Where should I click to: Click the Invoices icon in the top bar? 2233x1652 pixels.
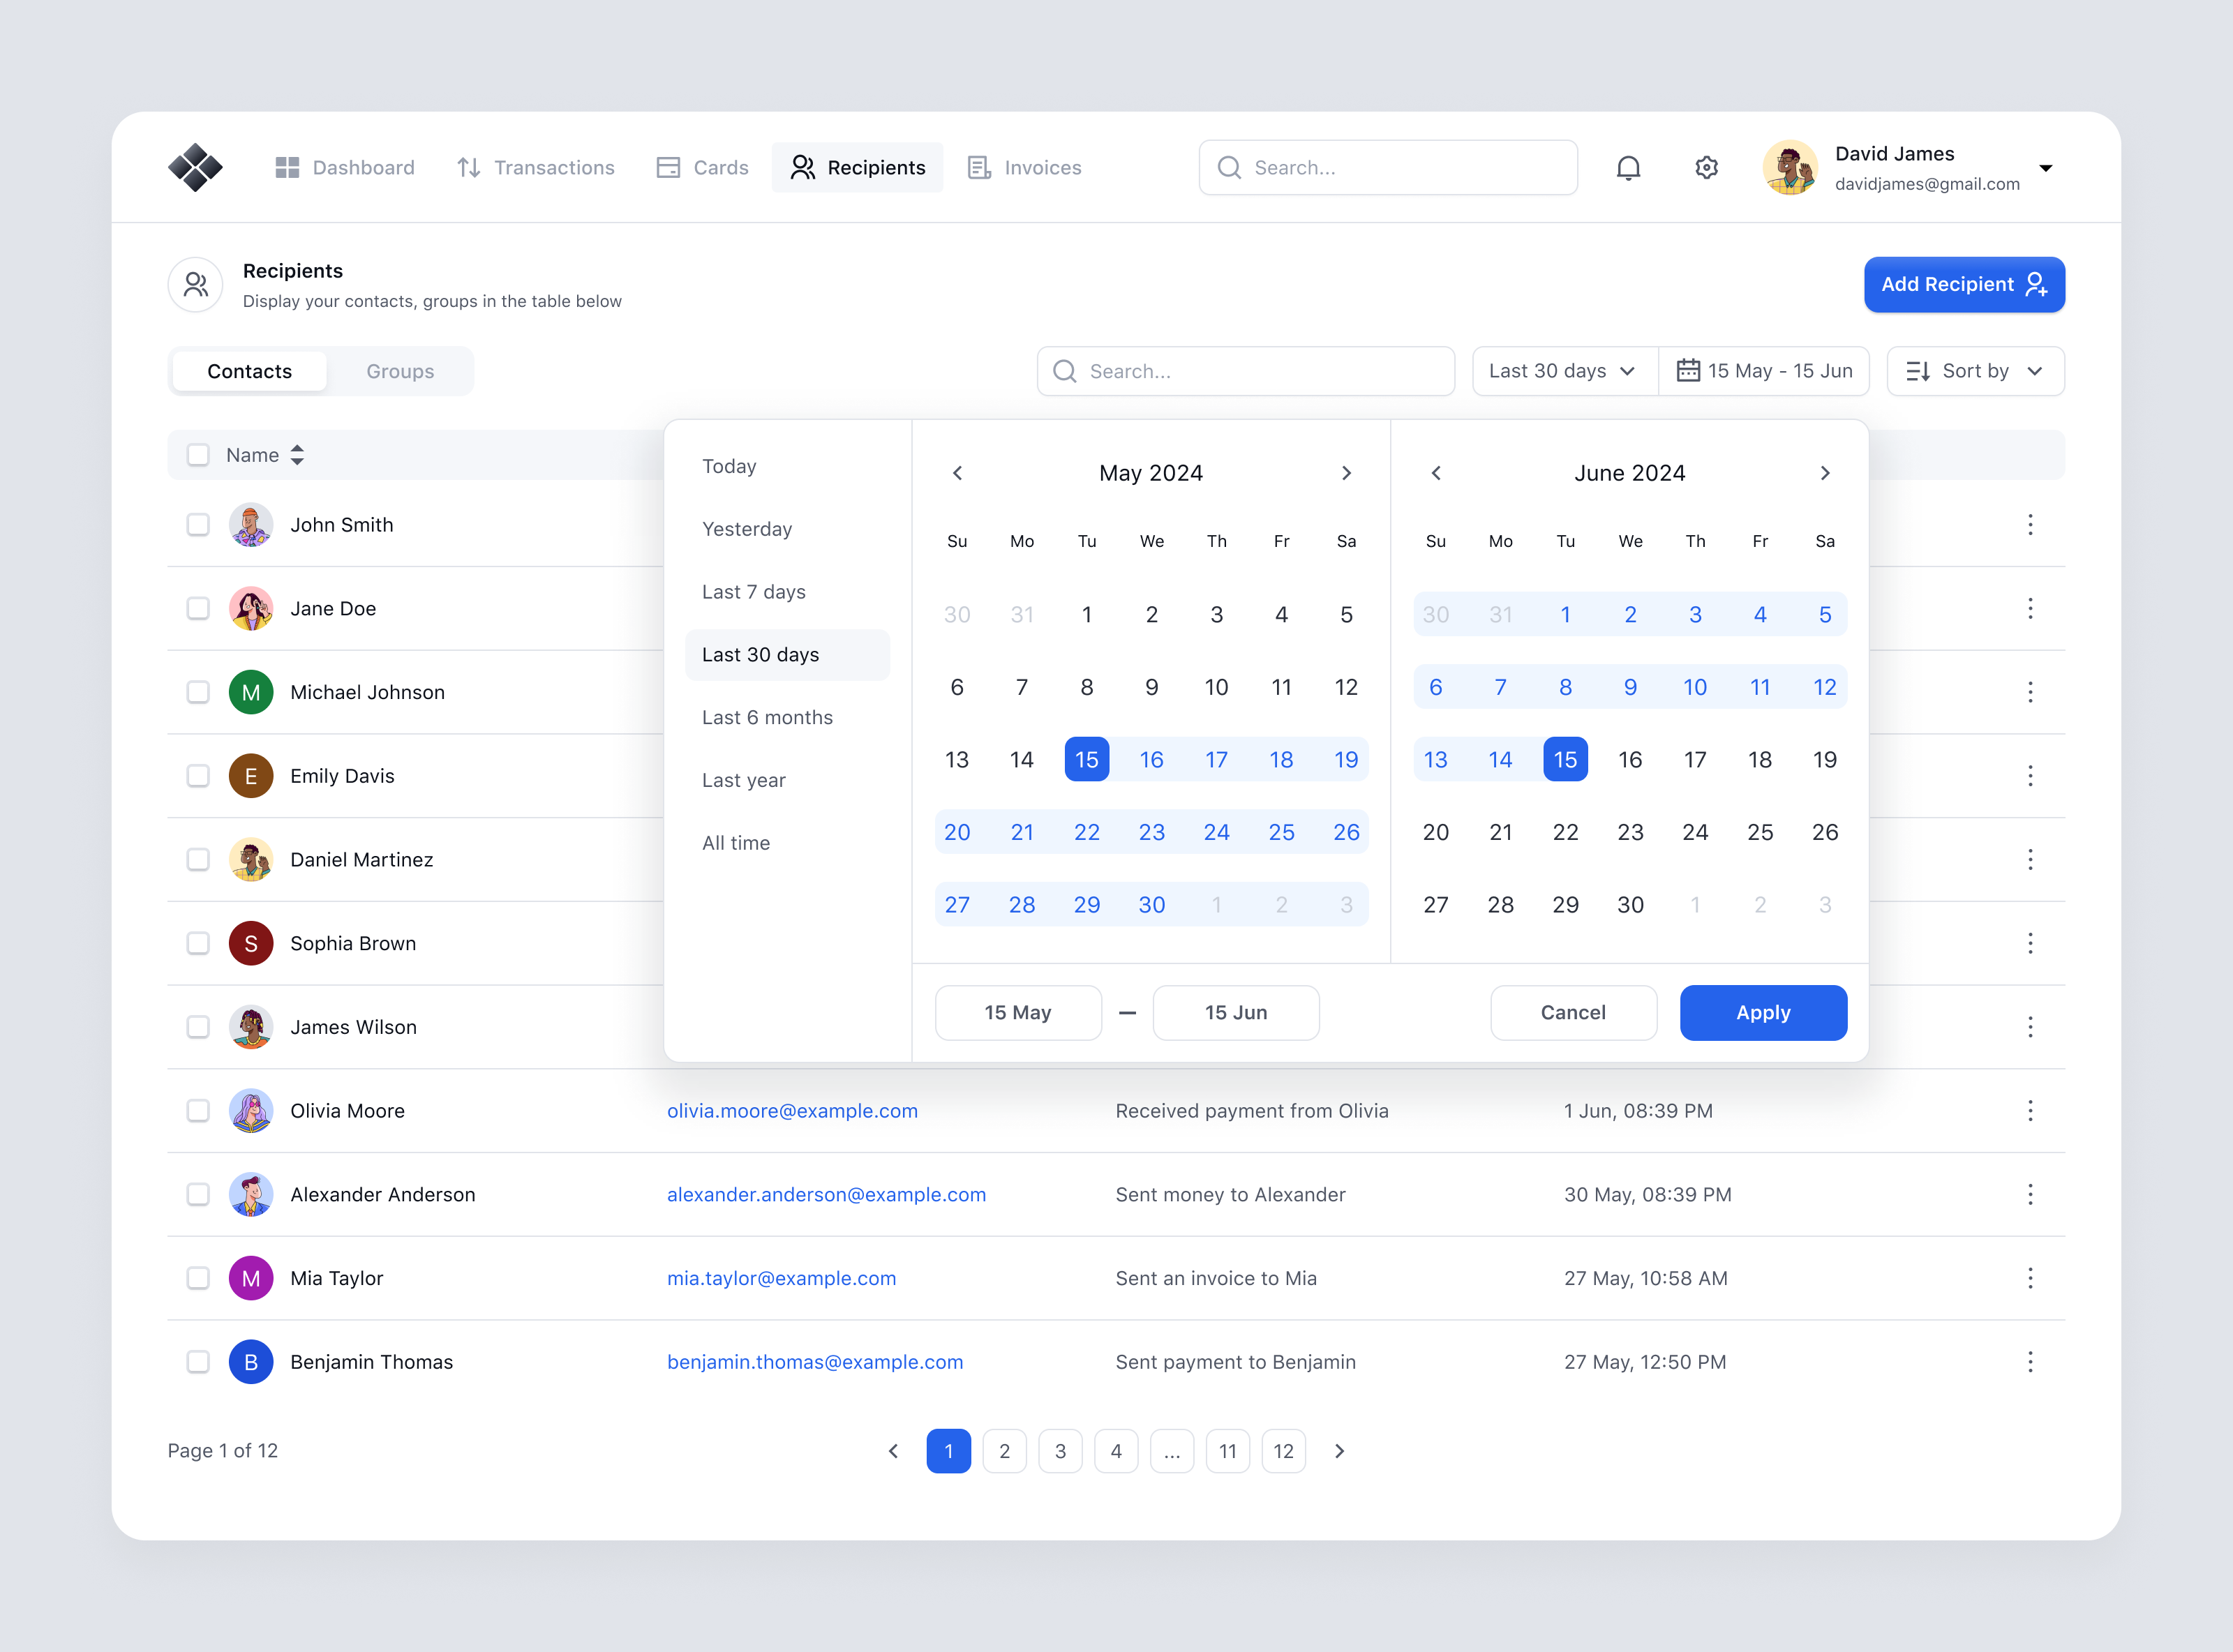click(978, 167)
